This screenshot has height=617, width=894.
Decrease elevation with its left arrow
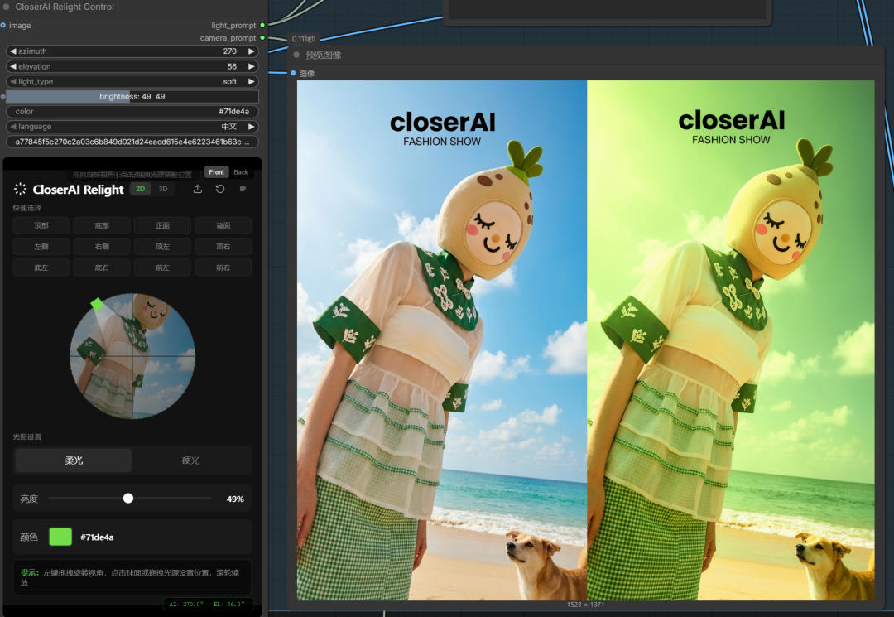point(12,66)
